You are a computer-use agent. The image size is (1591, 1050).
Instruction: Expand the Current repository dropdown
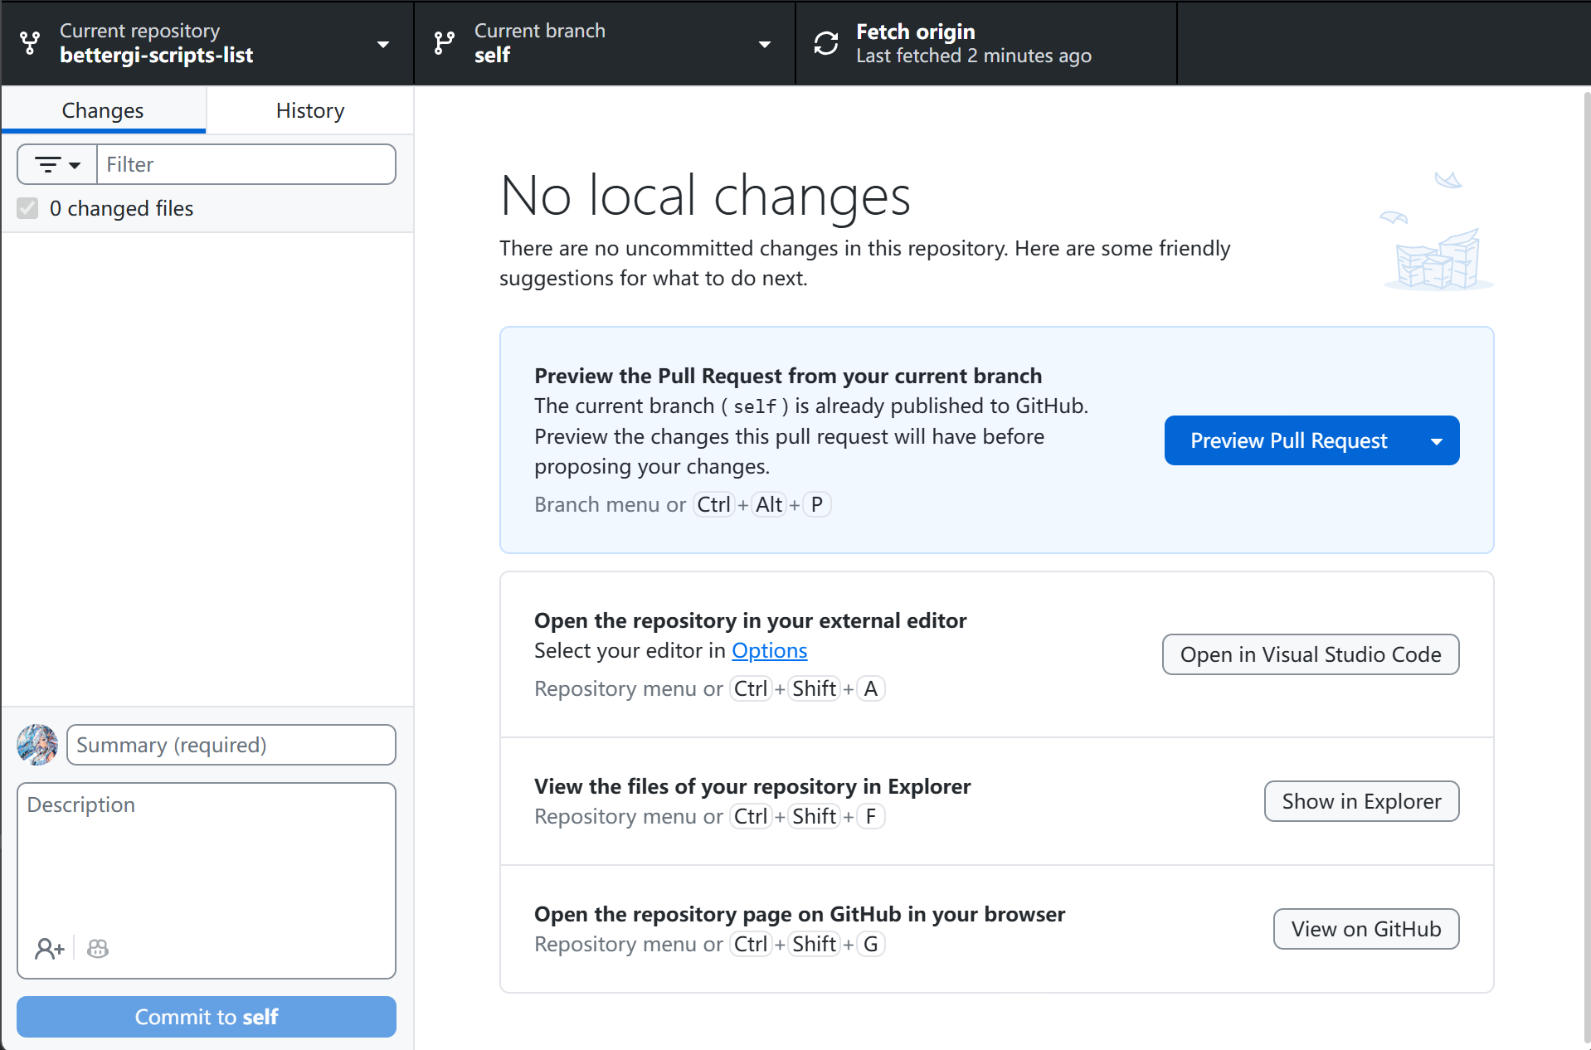point(382,44)
